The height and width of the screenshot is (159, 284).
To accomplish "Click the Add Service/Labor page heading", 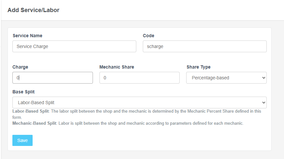I will point(33,10).
